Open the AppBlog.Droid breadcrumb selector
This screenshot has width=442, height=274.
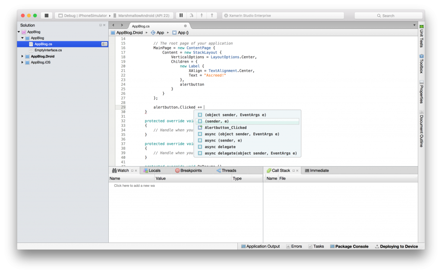(127, 33)
